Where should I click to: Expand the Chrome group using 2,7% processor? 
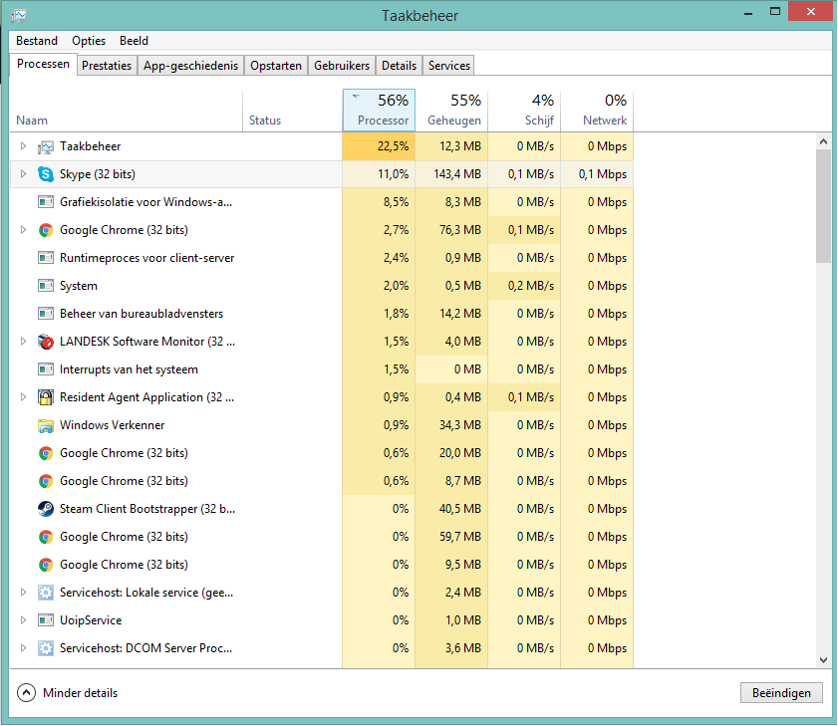pos(23,230)
